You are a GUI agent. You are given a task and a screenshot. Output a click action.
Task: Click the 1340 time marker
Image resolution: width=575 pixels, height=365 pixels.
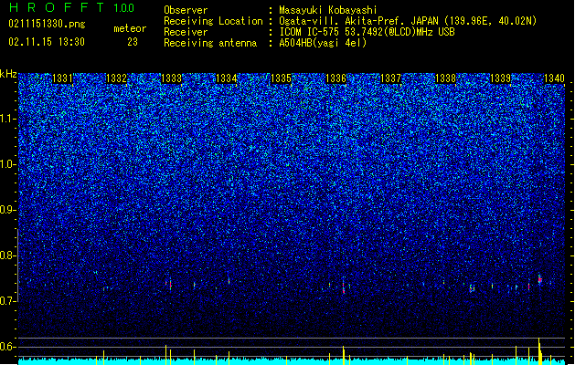tap(555, 78)
